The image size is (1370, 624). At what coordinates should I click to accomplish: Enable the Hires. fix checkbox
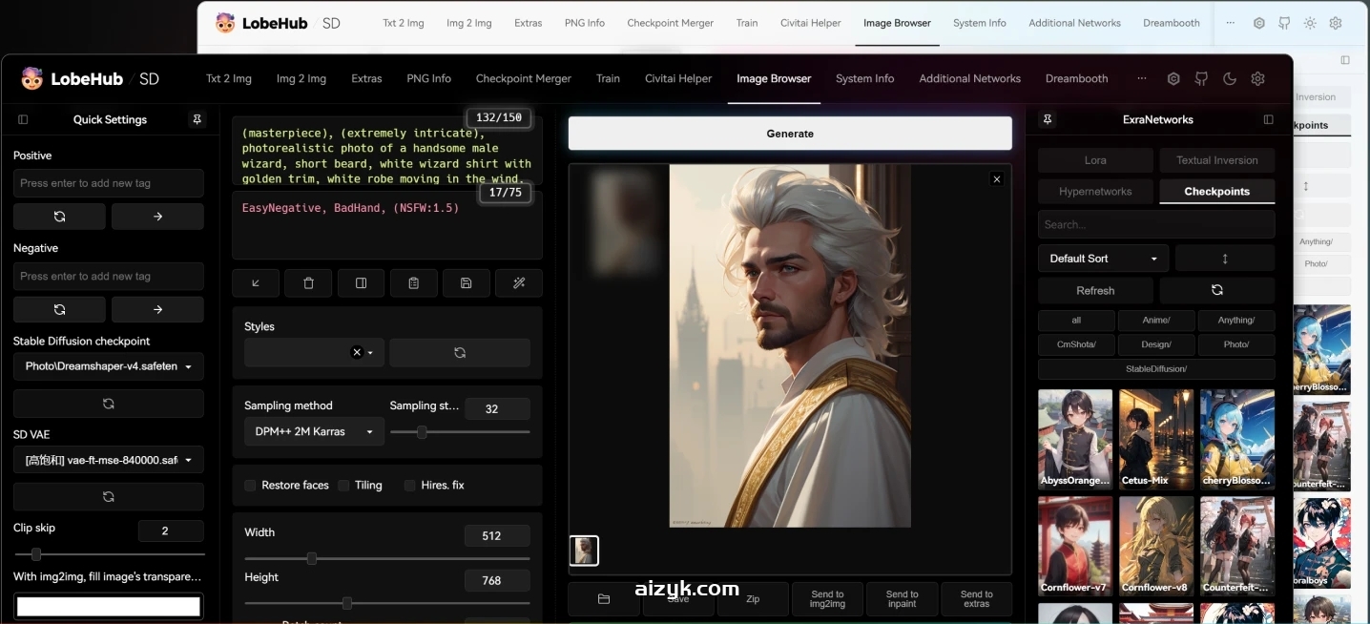pyautogui.click(x=411, y=486)
